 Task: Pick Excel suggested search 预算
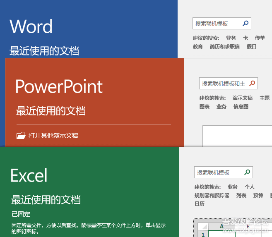pyautogui.click(x=258, y=195)
